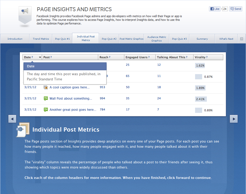This screenshot has height=194, width=246.
Task: Click the Virality column header
Action: 208,57
